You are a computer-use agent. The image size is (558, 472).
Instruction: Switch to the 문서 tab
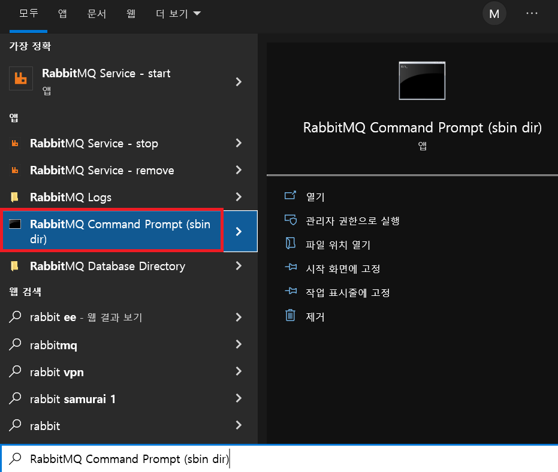click(97, 14)
